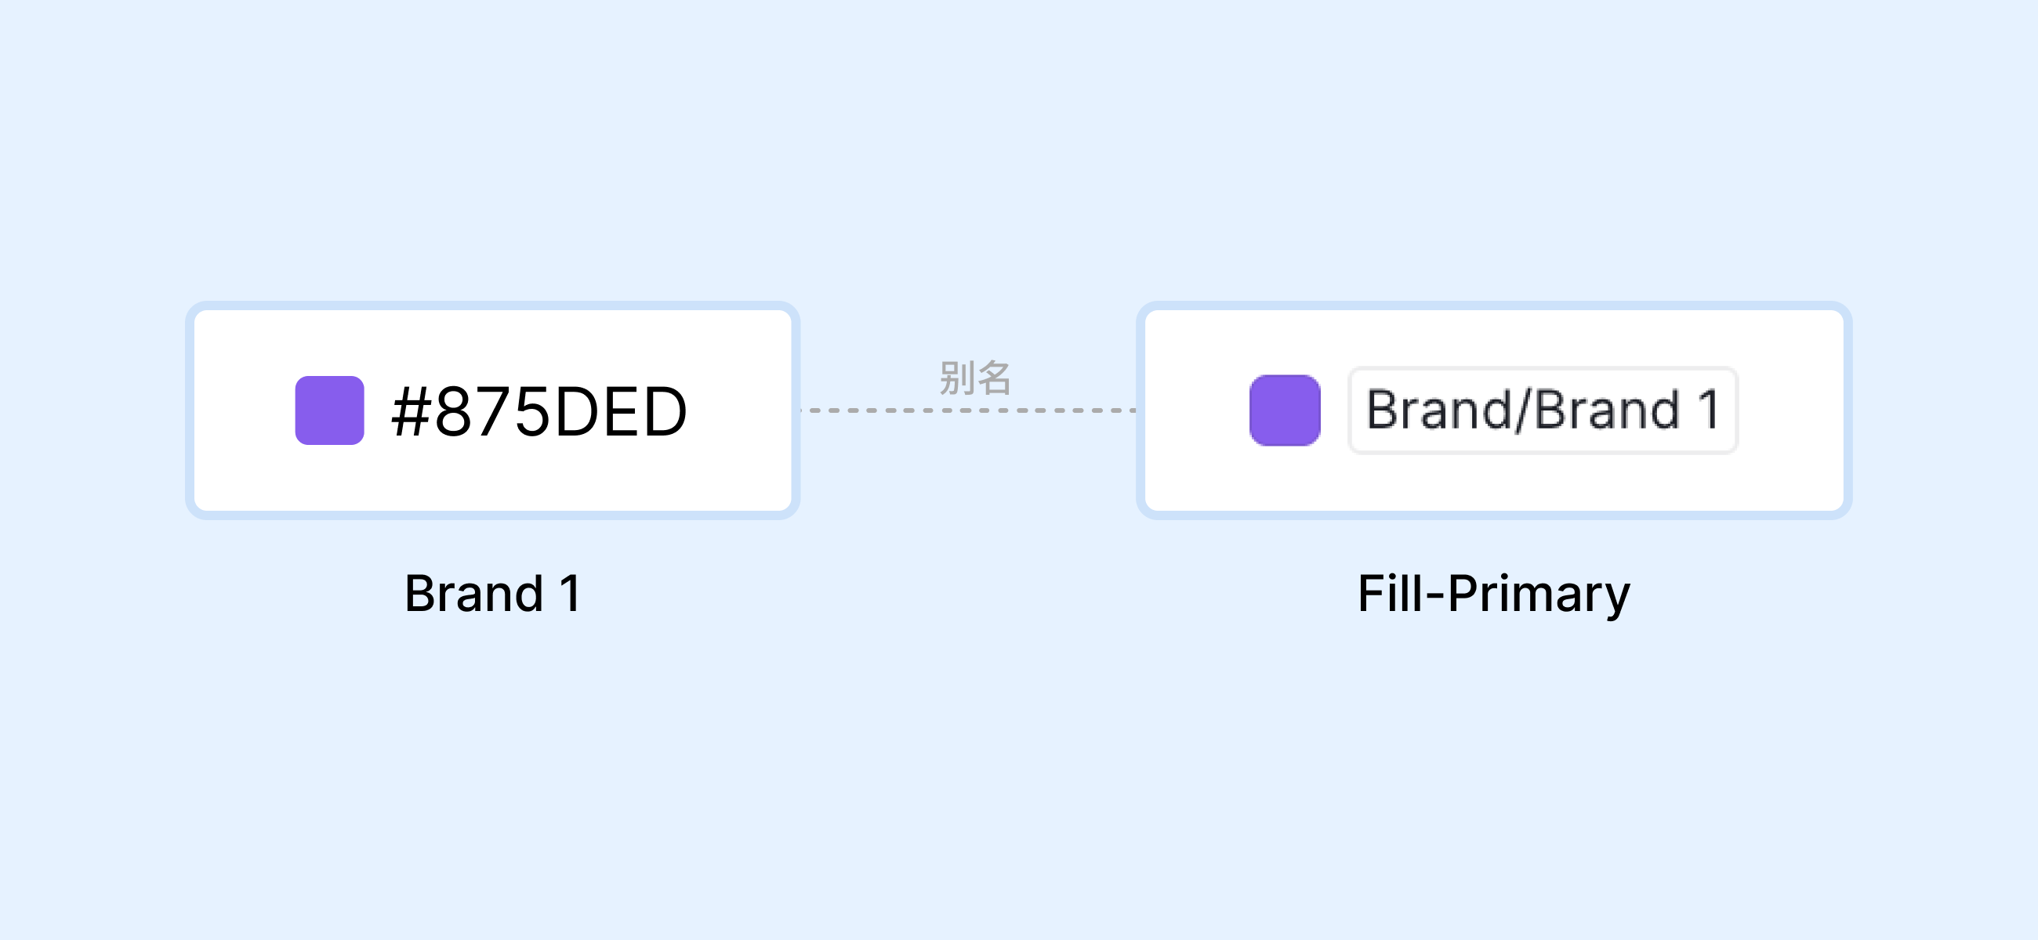Click the purple swatch beside Brand/Brand 1
This screenshot has height=940, width=2038.
pyautogui.click(x=1285, y=410)
